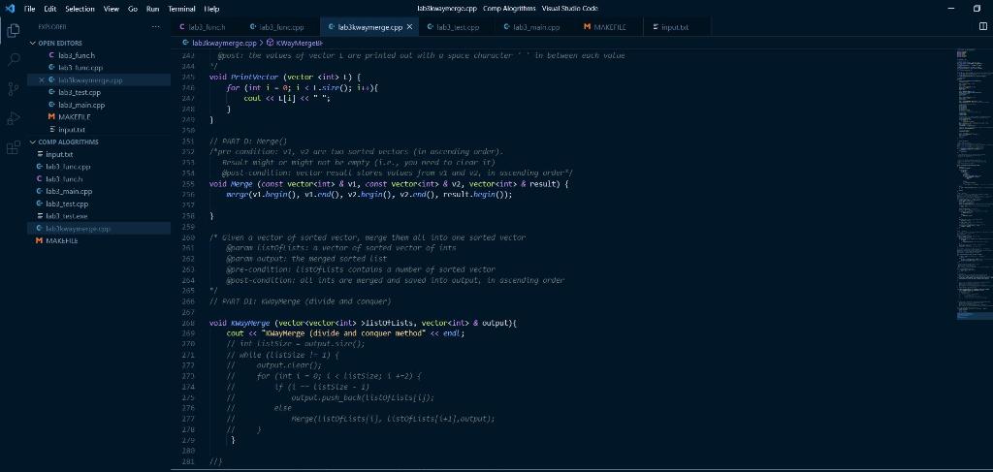
Task: Click the 'merge(v1.begin()' call line
Action: pyautogui.click(x=368, y=194)
